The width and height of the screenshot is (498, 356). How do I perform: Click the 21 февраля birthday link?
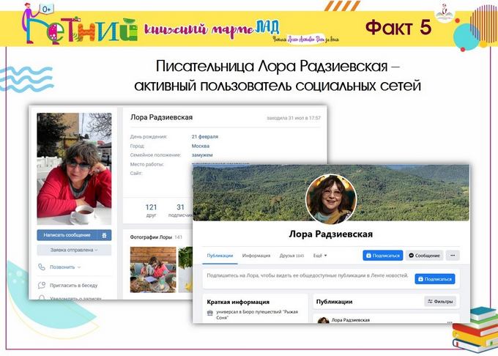point(205,136)
